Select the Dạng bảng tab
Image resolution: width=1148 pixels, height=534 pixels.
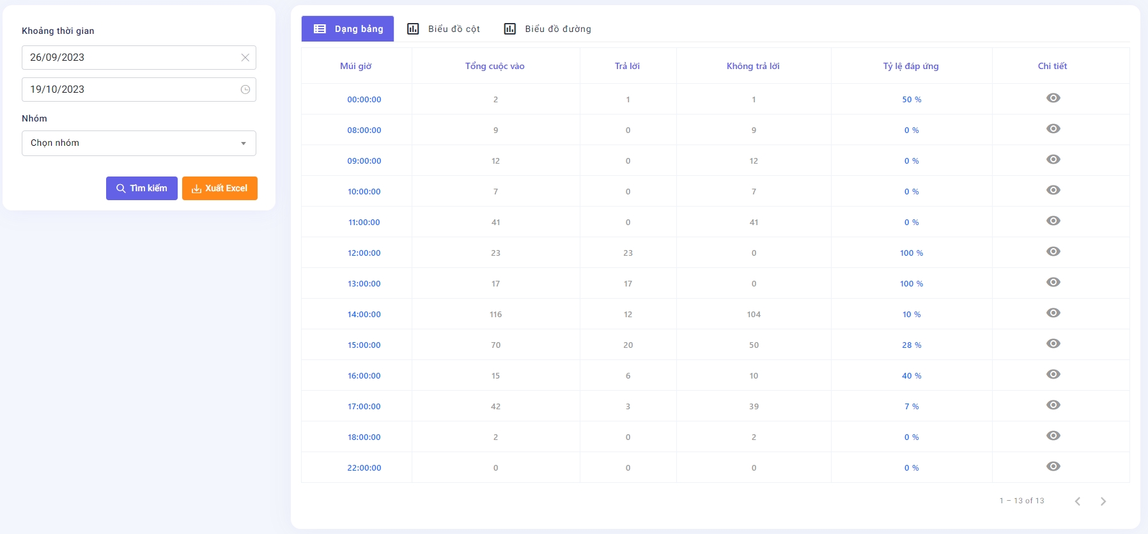348,29
